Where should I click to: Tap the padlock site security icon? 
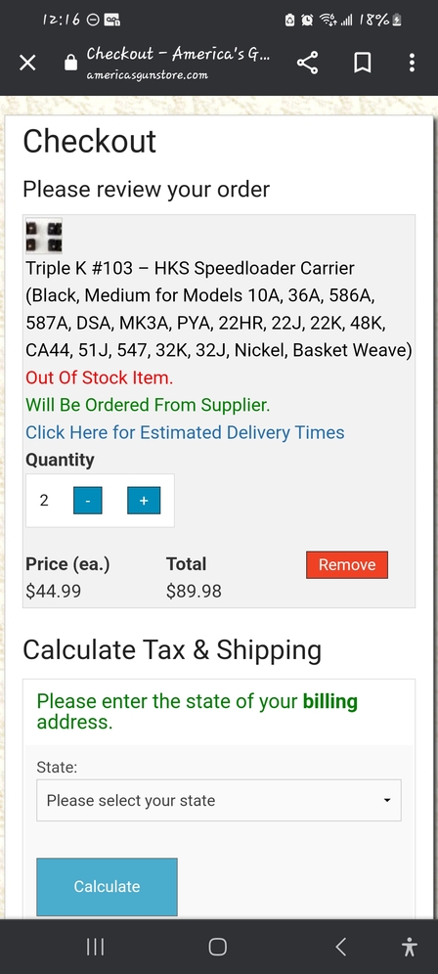[x=70, y=63]
